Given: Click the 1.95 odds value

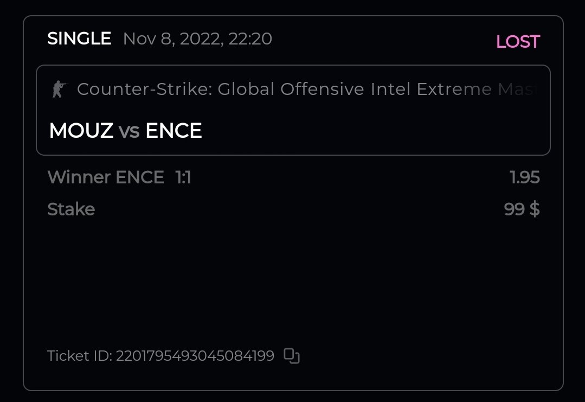Looking at the screenshot, I should tap(525, 177).
